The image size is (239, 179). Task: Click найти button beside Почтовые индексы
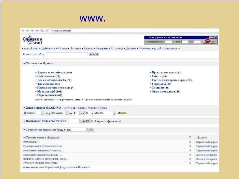(85, 121)
